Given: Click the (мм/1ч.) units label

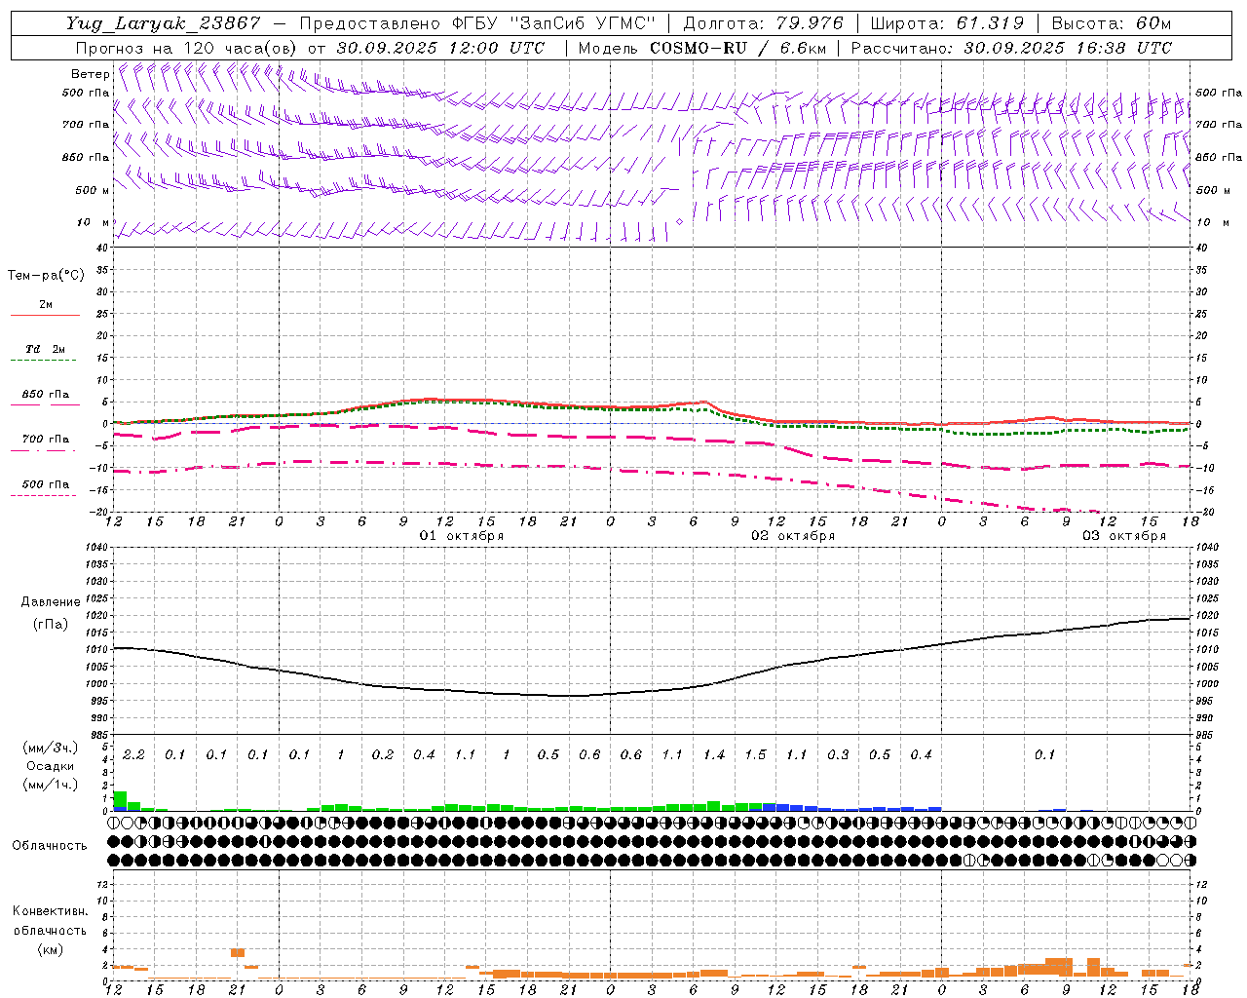Looking at the screenshot, I should 51,785.
